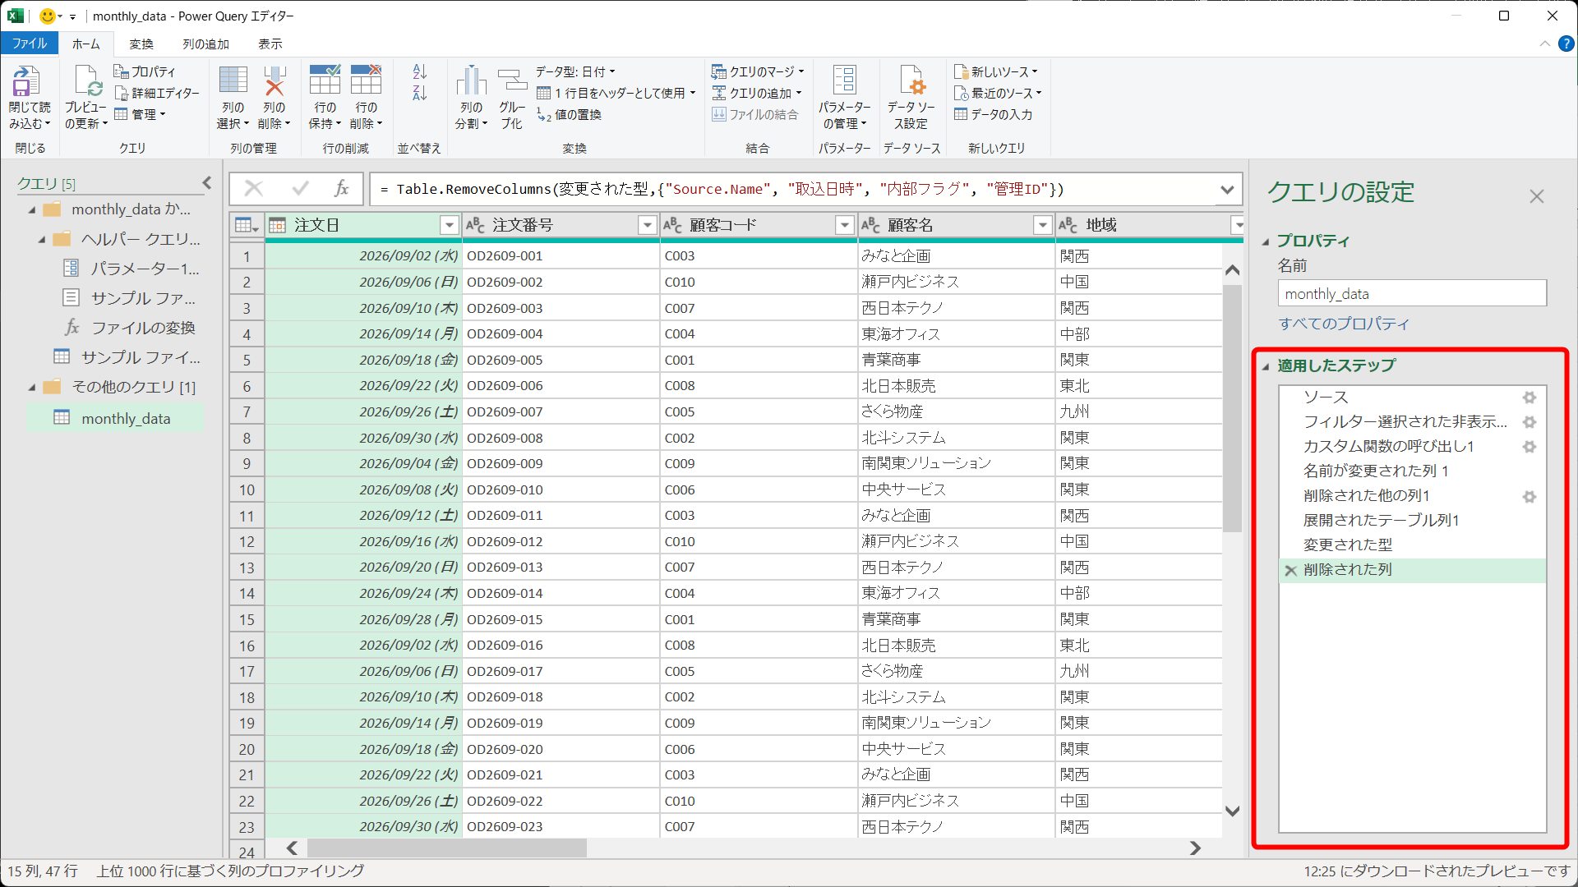Open クエリのマージ dropdown
1578x887 pixels.
(x=758, y=71)
